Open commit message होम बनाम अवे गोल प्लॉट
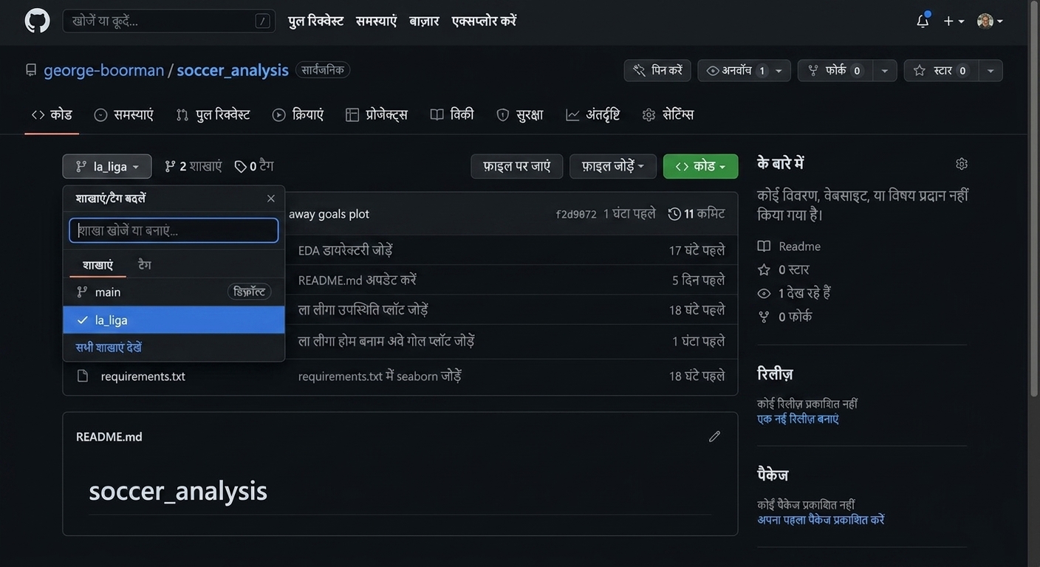Screen dimensions: 1040x567 pyautogui.click(x=386, y=341)
